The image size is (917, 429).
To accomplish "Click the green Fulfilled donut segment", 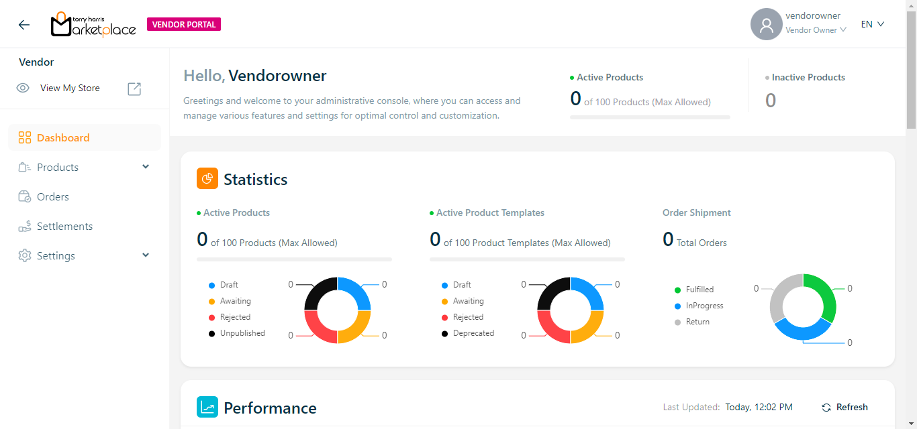I will point(826,298).
